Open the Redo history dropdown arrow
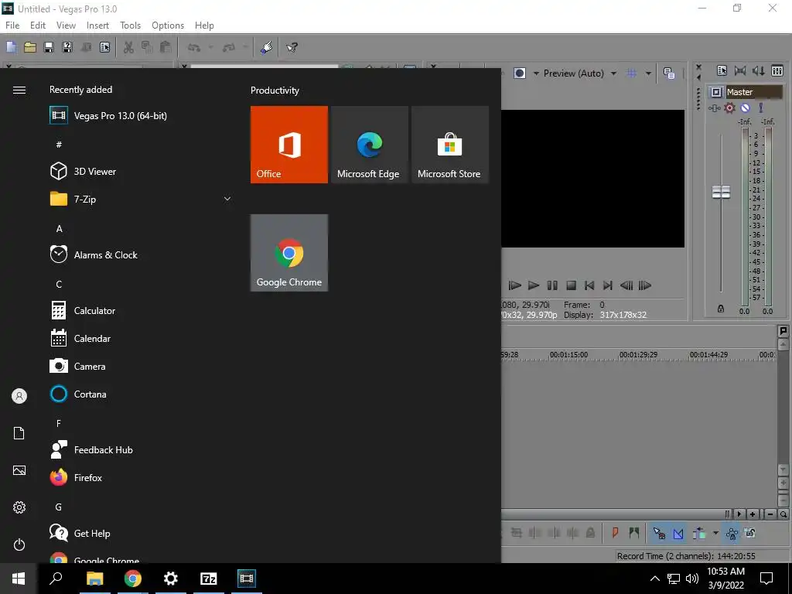The image size is (792, 594). 245,47
